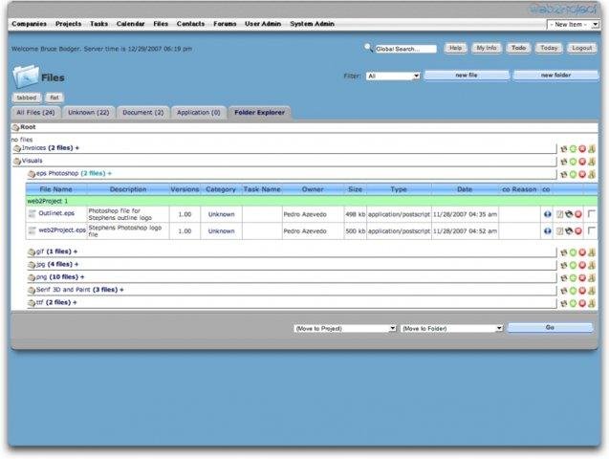Open the Outlinet.eps file link
The height and width of the screenshot is (459, 609).
55,214
